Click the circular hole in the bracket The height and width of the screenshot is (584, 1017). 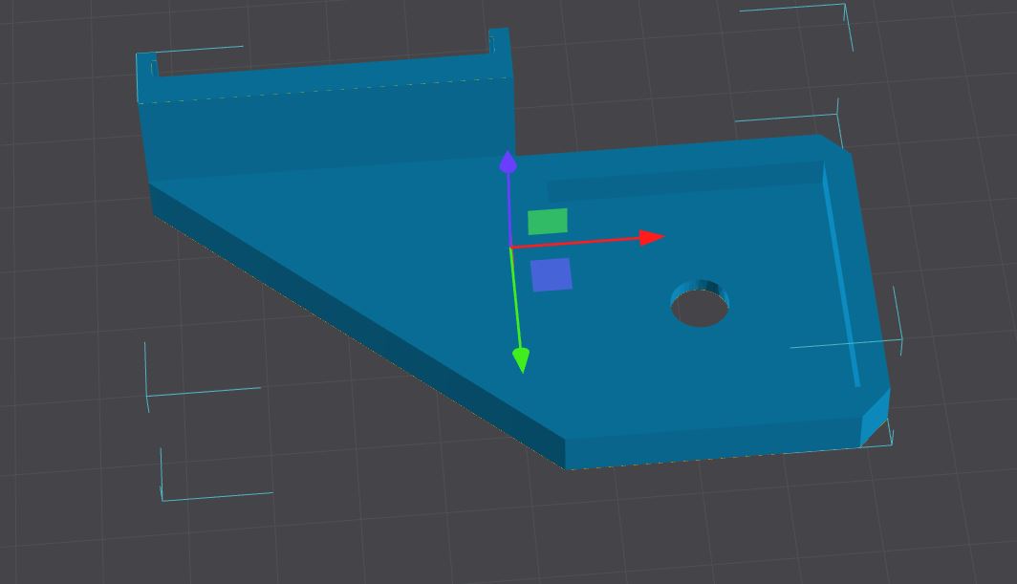[700, 308]
